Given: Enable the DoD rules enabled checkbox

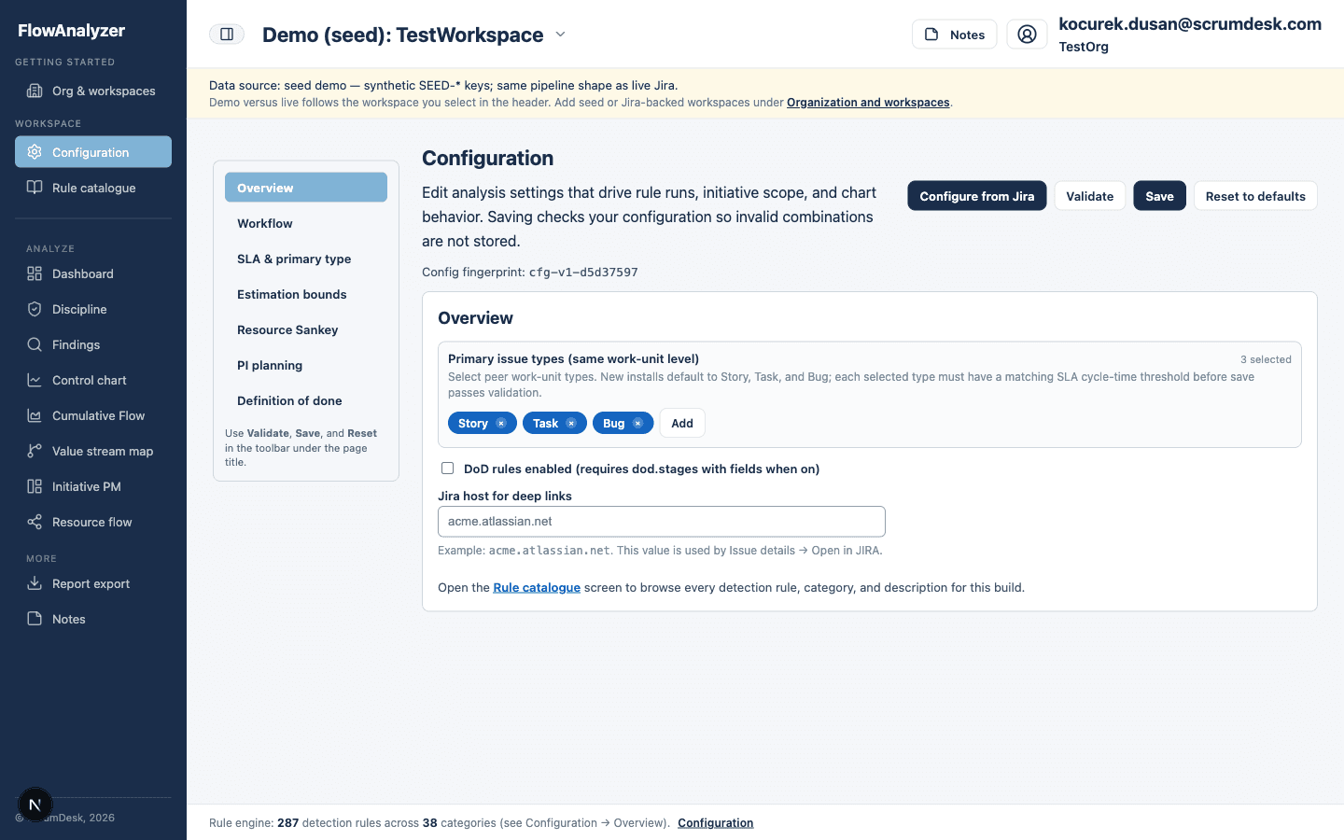Looking at the screenshot, I should [x=448, y=469].
